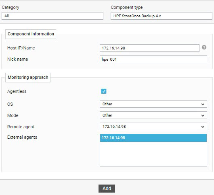Click the External agents label
Screen dimensions: 214x195
tap(22, 137)
